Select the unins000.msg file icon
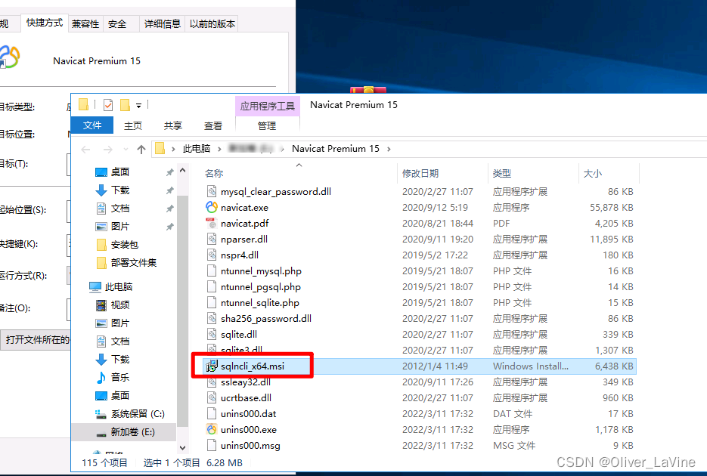707x476 pixels. coord(212,445)
